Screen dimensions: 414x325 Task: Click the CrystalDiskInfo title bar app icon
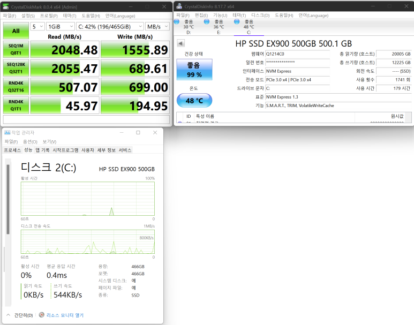click(x=179, y=6)
